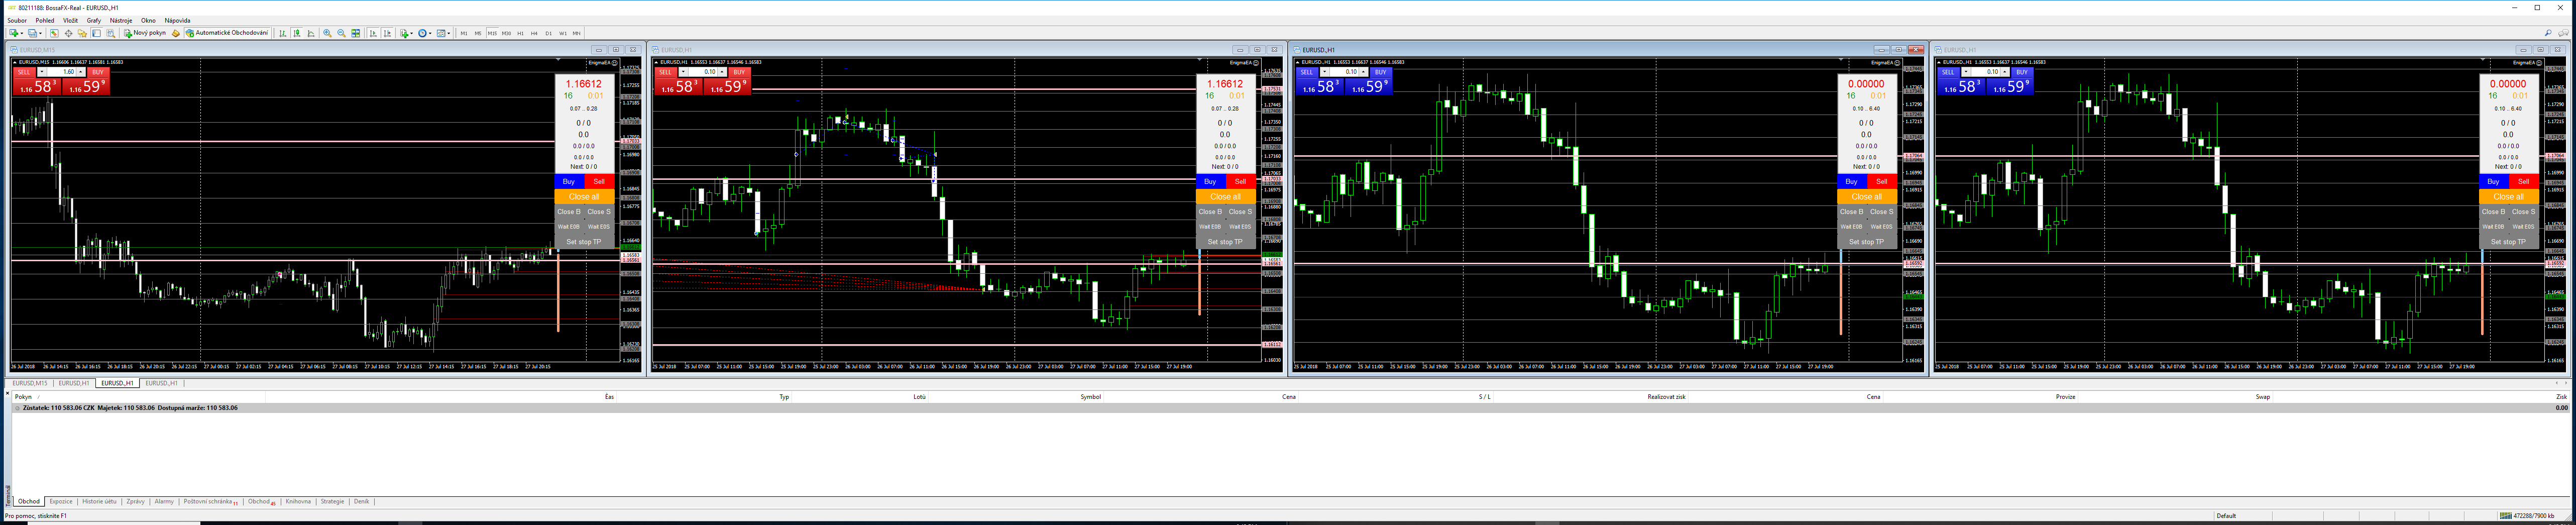Open the Strategy Tester toolbar icon
This screenshot has height=525, width=2576.
pyautogui.click(x=111, y=33)
